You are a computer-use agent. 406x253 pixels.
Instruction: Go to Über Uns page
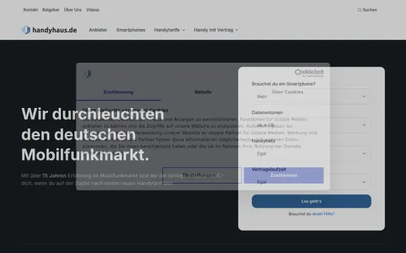click(x=73, y=10)
